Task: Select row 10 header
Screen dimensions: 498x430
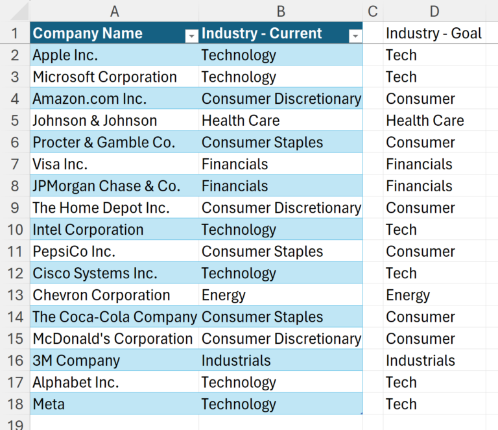Action: coord(14,230)
